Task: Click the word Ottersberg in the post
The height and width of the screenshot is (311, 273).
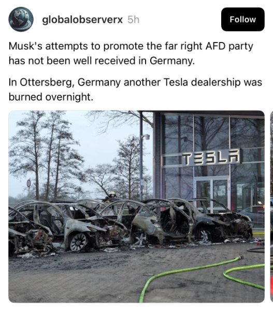Action: [x=46, y=82]
